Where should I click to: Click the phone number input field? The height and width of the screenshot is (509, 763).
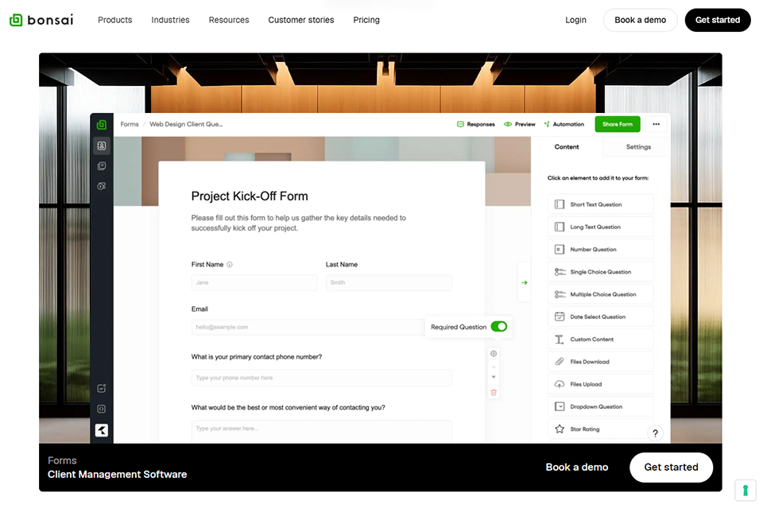321,378
